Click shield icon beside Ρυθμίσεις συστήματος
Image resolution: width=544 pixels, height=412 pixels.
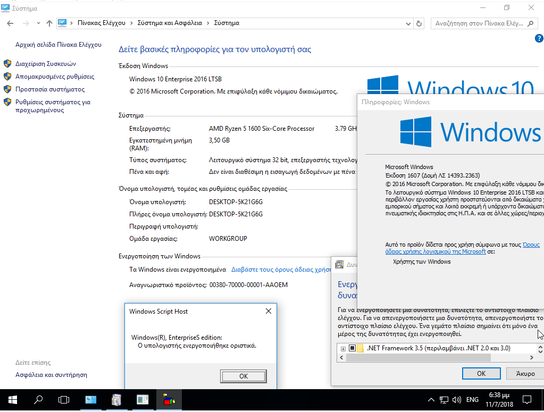(x=7, y=102)
